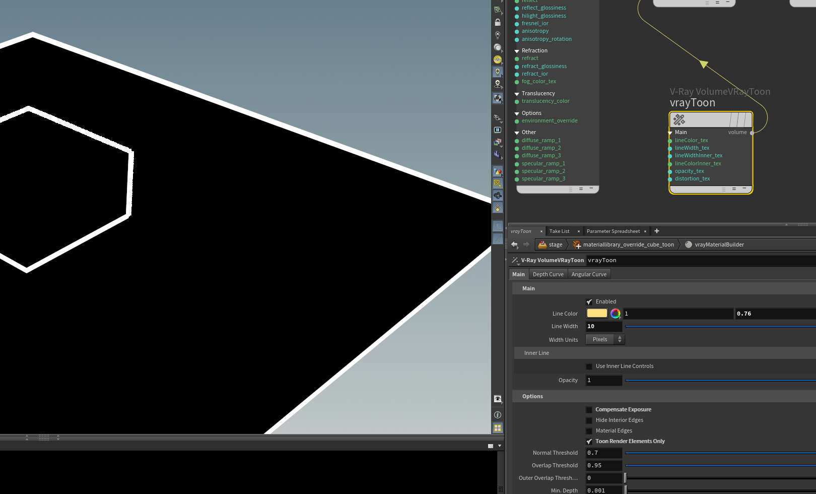Click the bulb-with-shadow lighting icon
The height and width of the screenshot is (494, 816).
pos(498,84)
